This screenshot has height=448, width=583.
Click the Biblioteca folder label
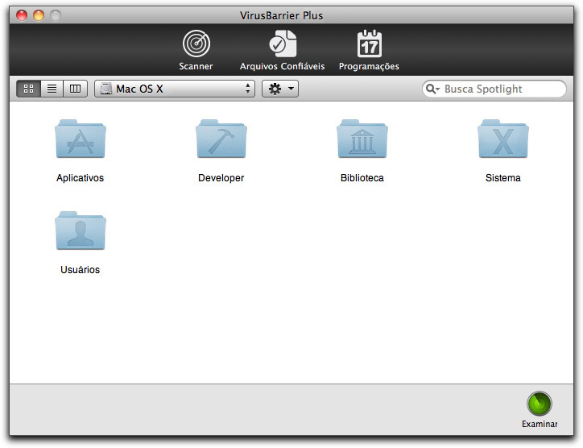pos(362,178)
